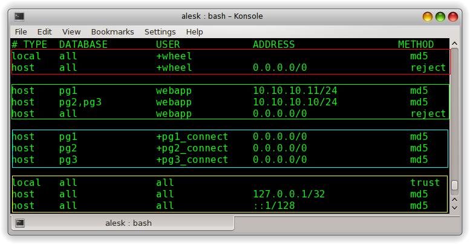Click the "+pg1_connect" user entry
The height and width of the screenshot is (244, 470).
(192, 137)
